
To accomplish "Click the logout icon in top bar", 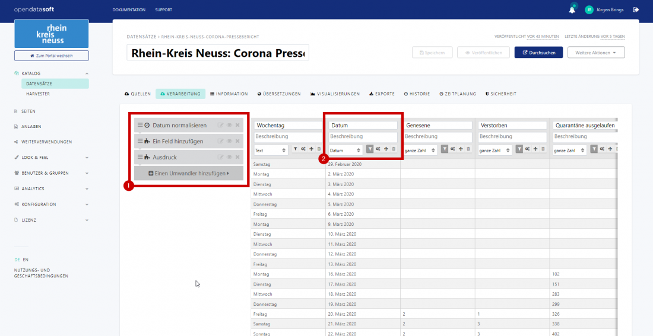I will coord(636,9).
